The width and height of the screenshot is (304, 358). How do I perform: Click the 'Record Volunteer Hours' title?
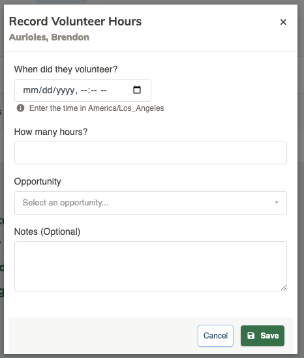tap(76, 22)
